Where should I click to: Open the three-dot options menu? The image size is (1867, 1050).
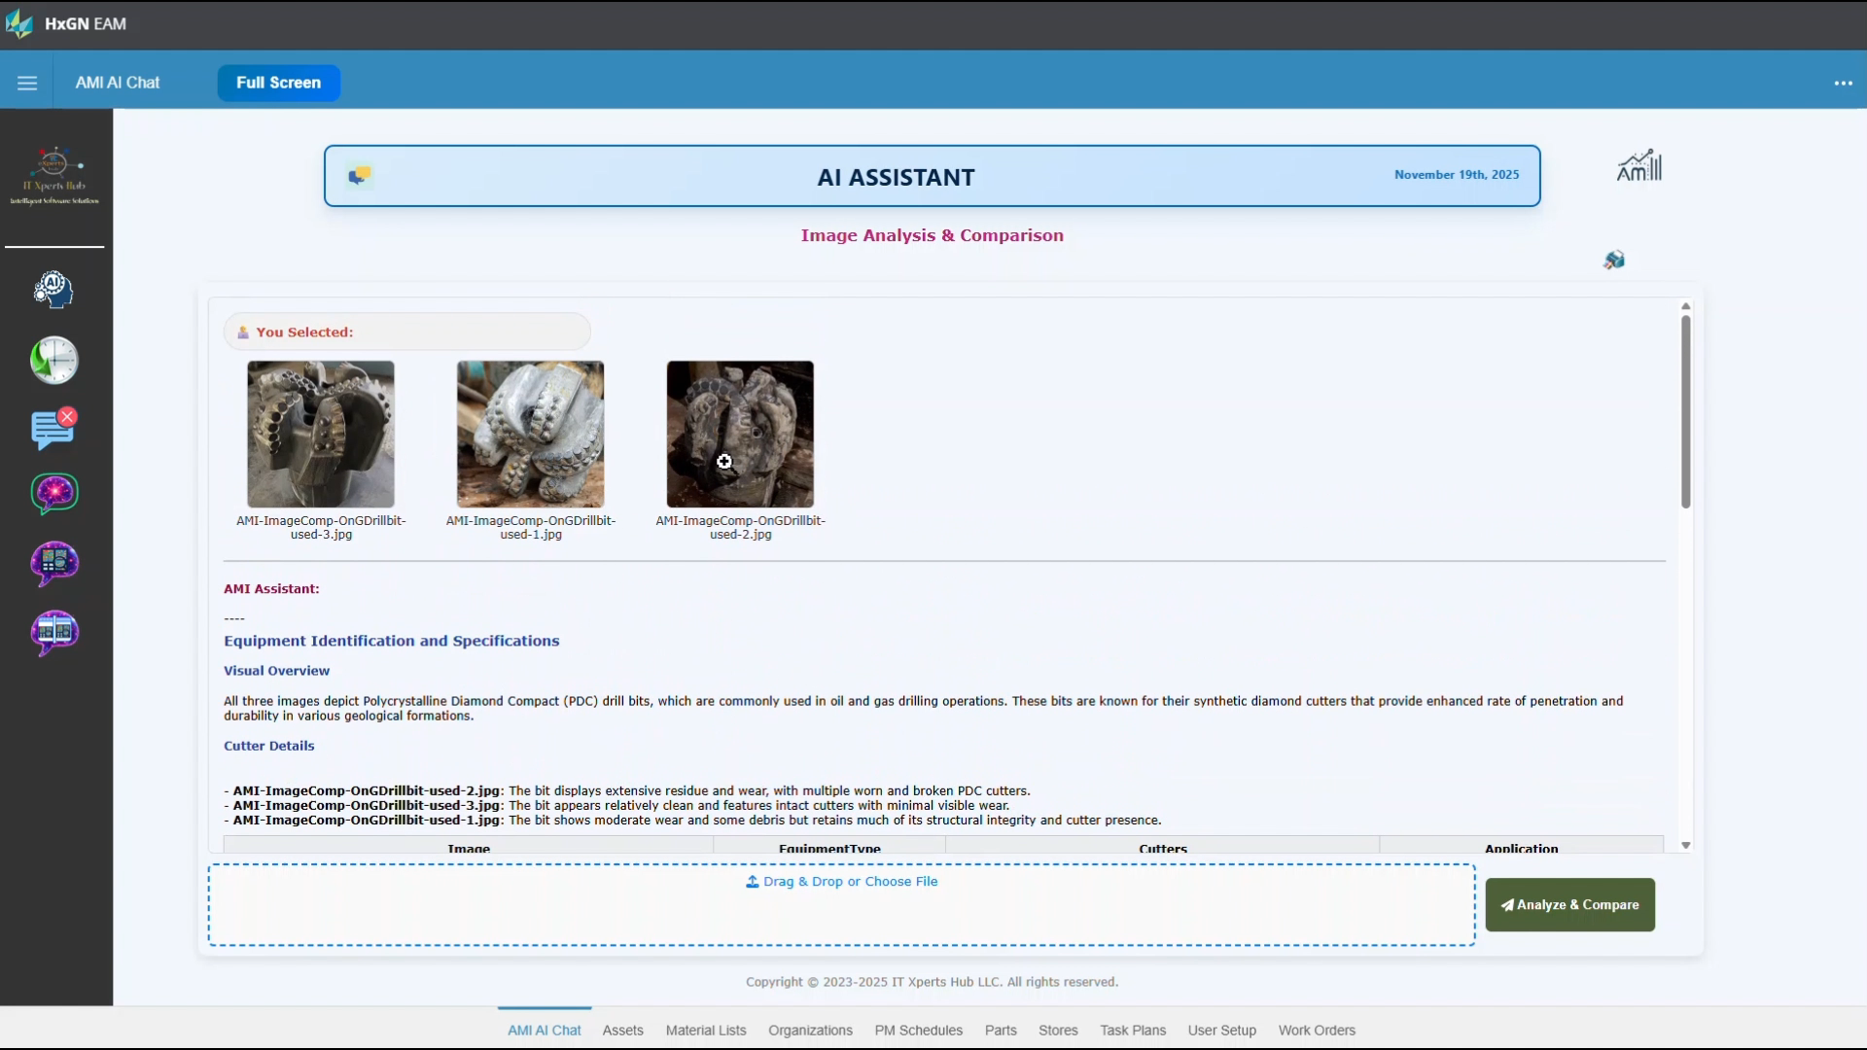click(1844, 84)
